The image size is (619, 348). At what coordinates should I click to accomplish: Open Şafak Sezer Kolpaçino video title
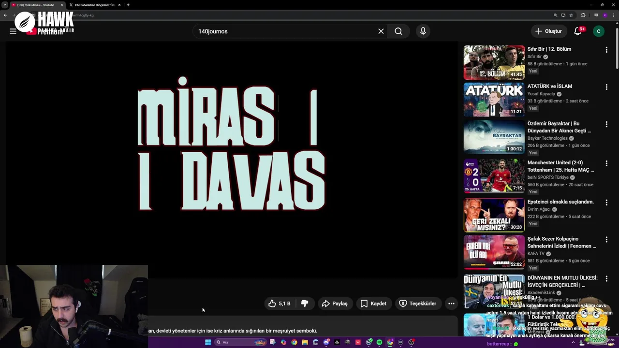tap(561, 242)
